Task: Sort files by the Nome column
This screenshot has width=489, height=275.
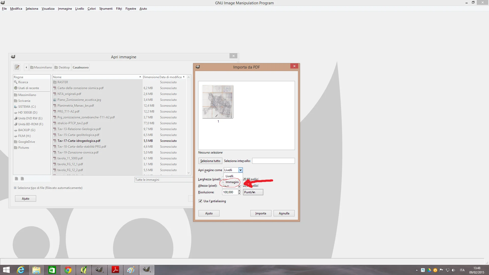Action: pyautogui.click(x=97, y=77)
